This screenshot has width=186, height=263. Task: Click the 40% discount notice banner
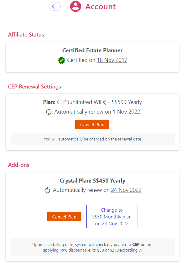[x=93, y=247]
